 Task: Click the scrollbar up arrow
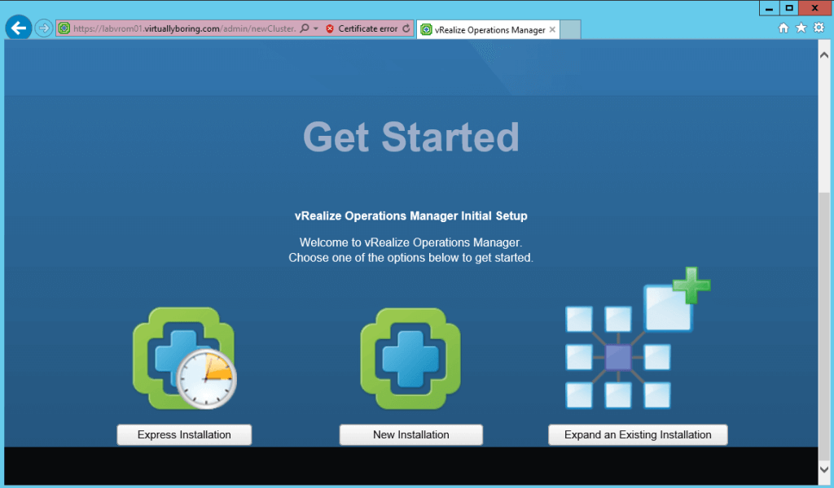(824, 54)
